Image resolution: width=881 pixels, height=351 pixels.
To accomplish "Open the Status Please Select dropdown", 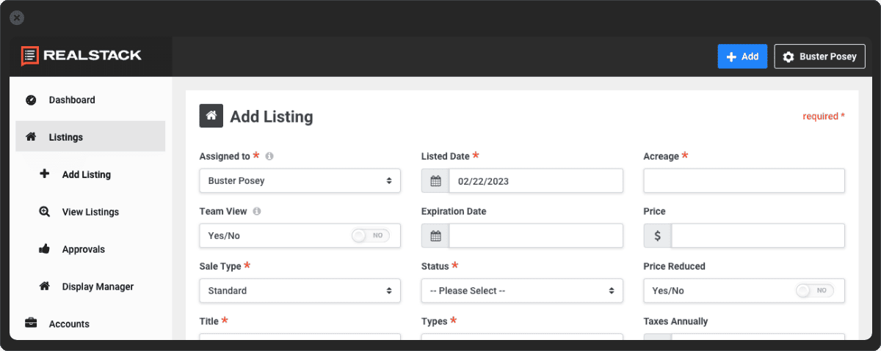I will pyautogui.click(x=521, y=291).
